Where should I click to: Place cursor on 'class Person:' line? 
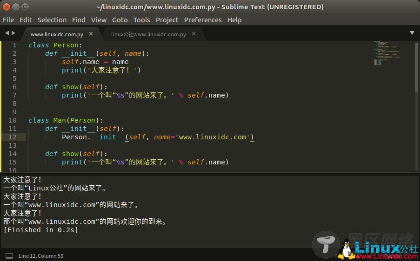coord(55,45)
